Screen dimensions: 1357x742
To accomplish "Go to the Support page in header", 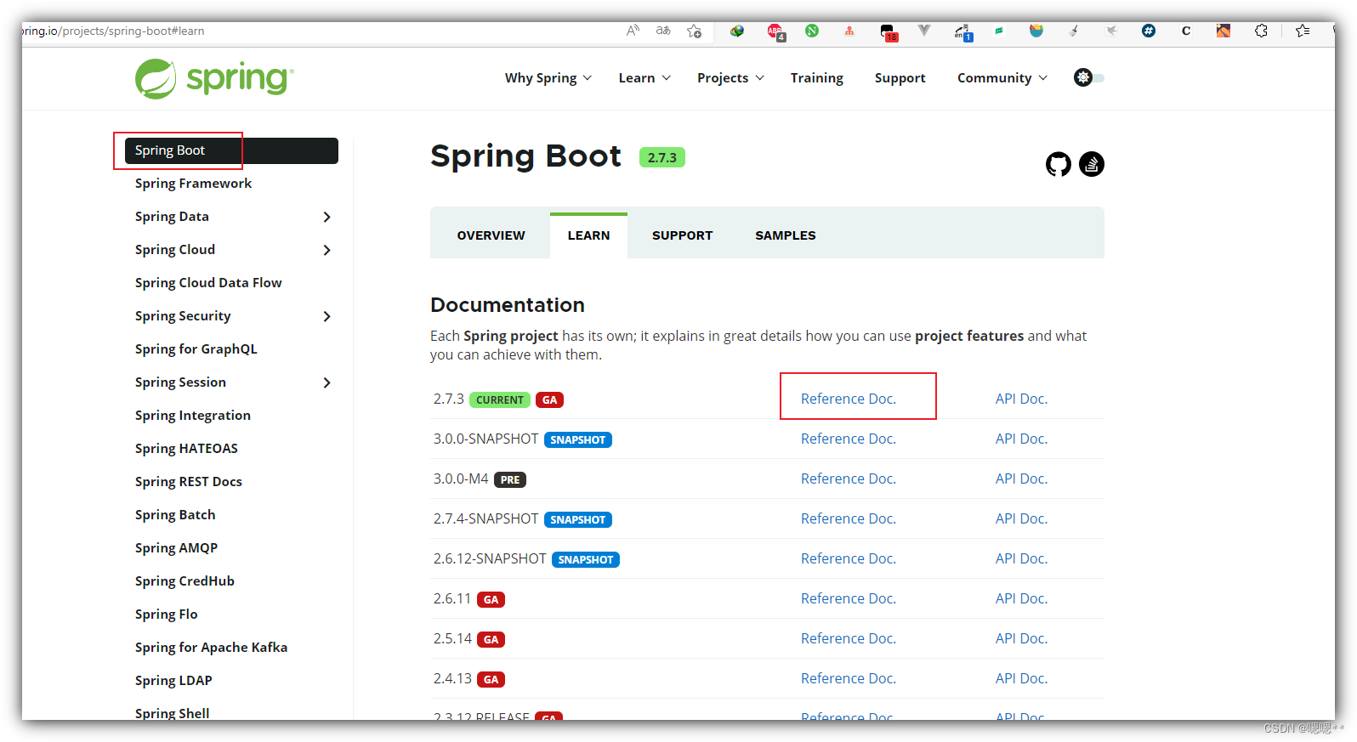I will [x=900, y=77].
